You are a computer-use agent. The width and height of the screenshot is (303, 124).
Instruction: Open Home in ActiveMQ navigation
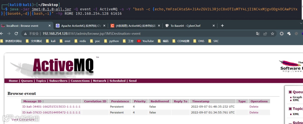(13, 81)
